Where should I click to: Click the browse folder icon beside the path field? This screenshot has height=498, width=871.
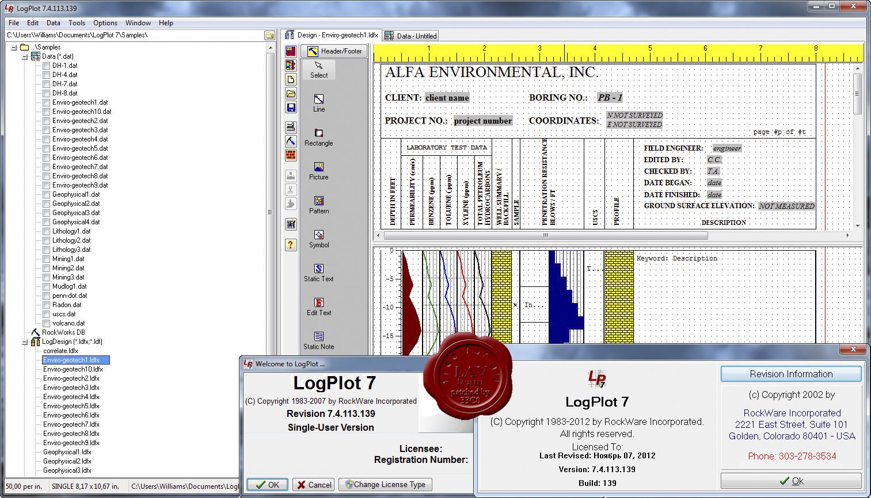[x=269, y=35]
